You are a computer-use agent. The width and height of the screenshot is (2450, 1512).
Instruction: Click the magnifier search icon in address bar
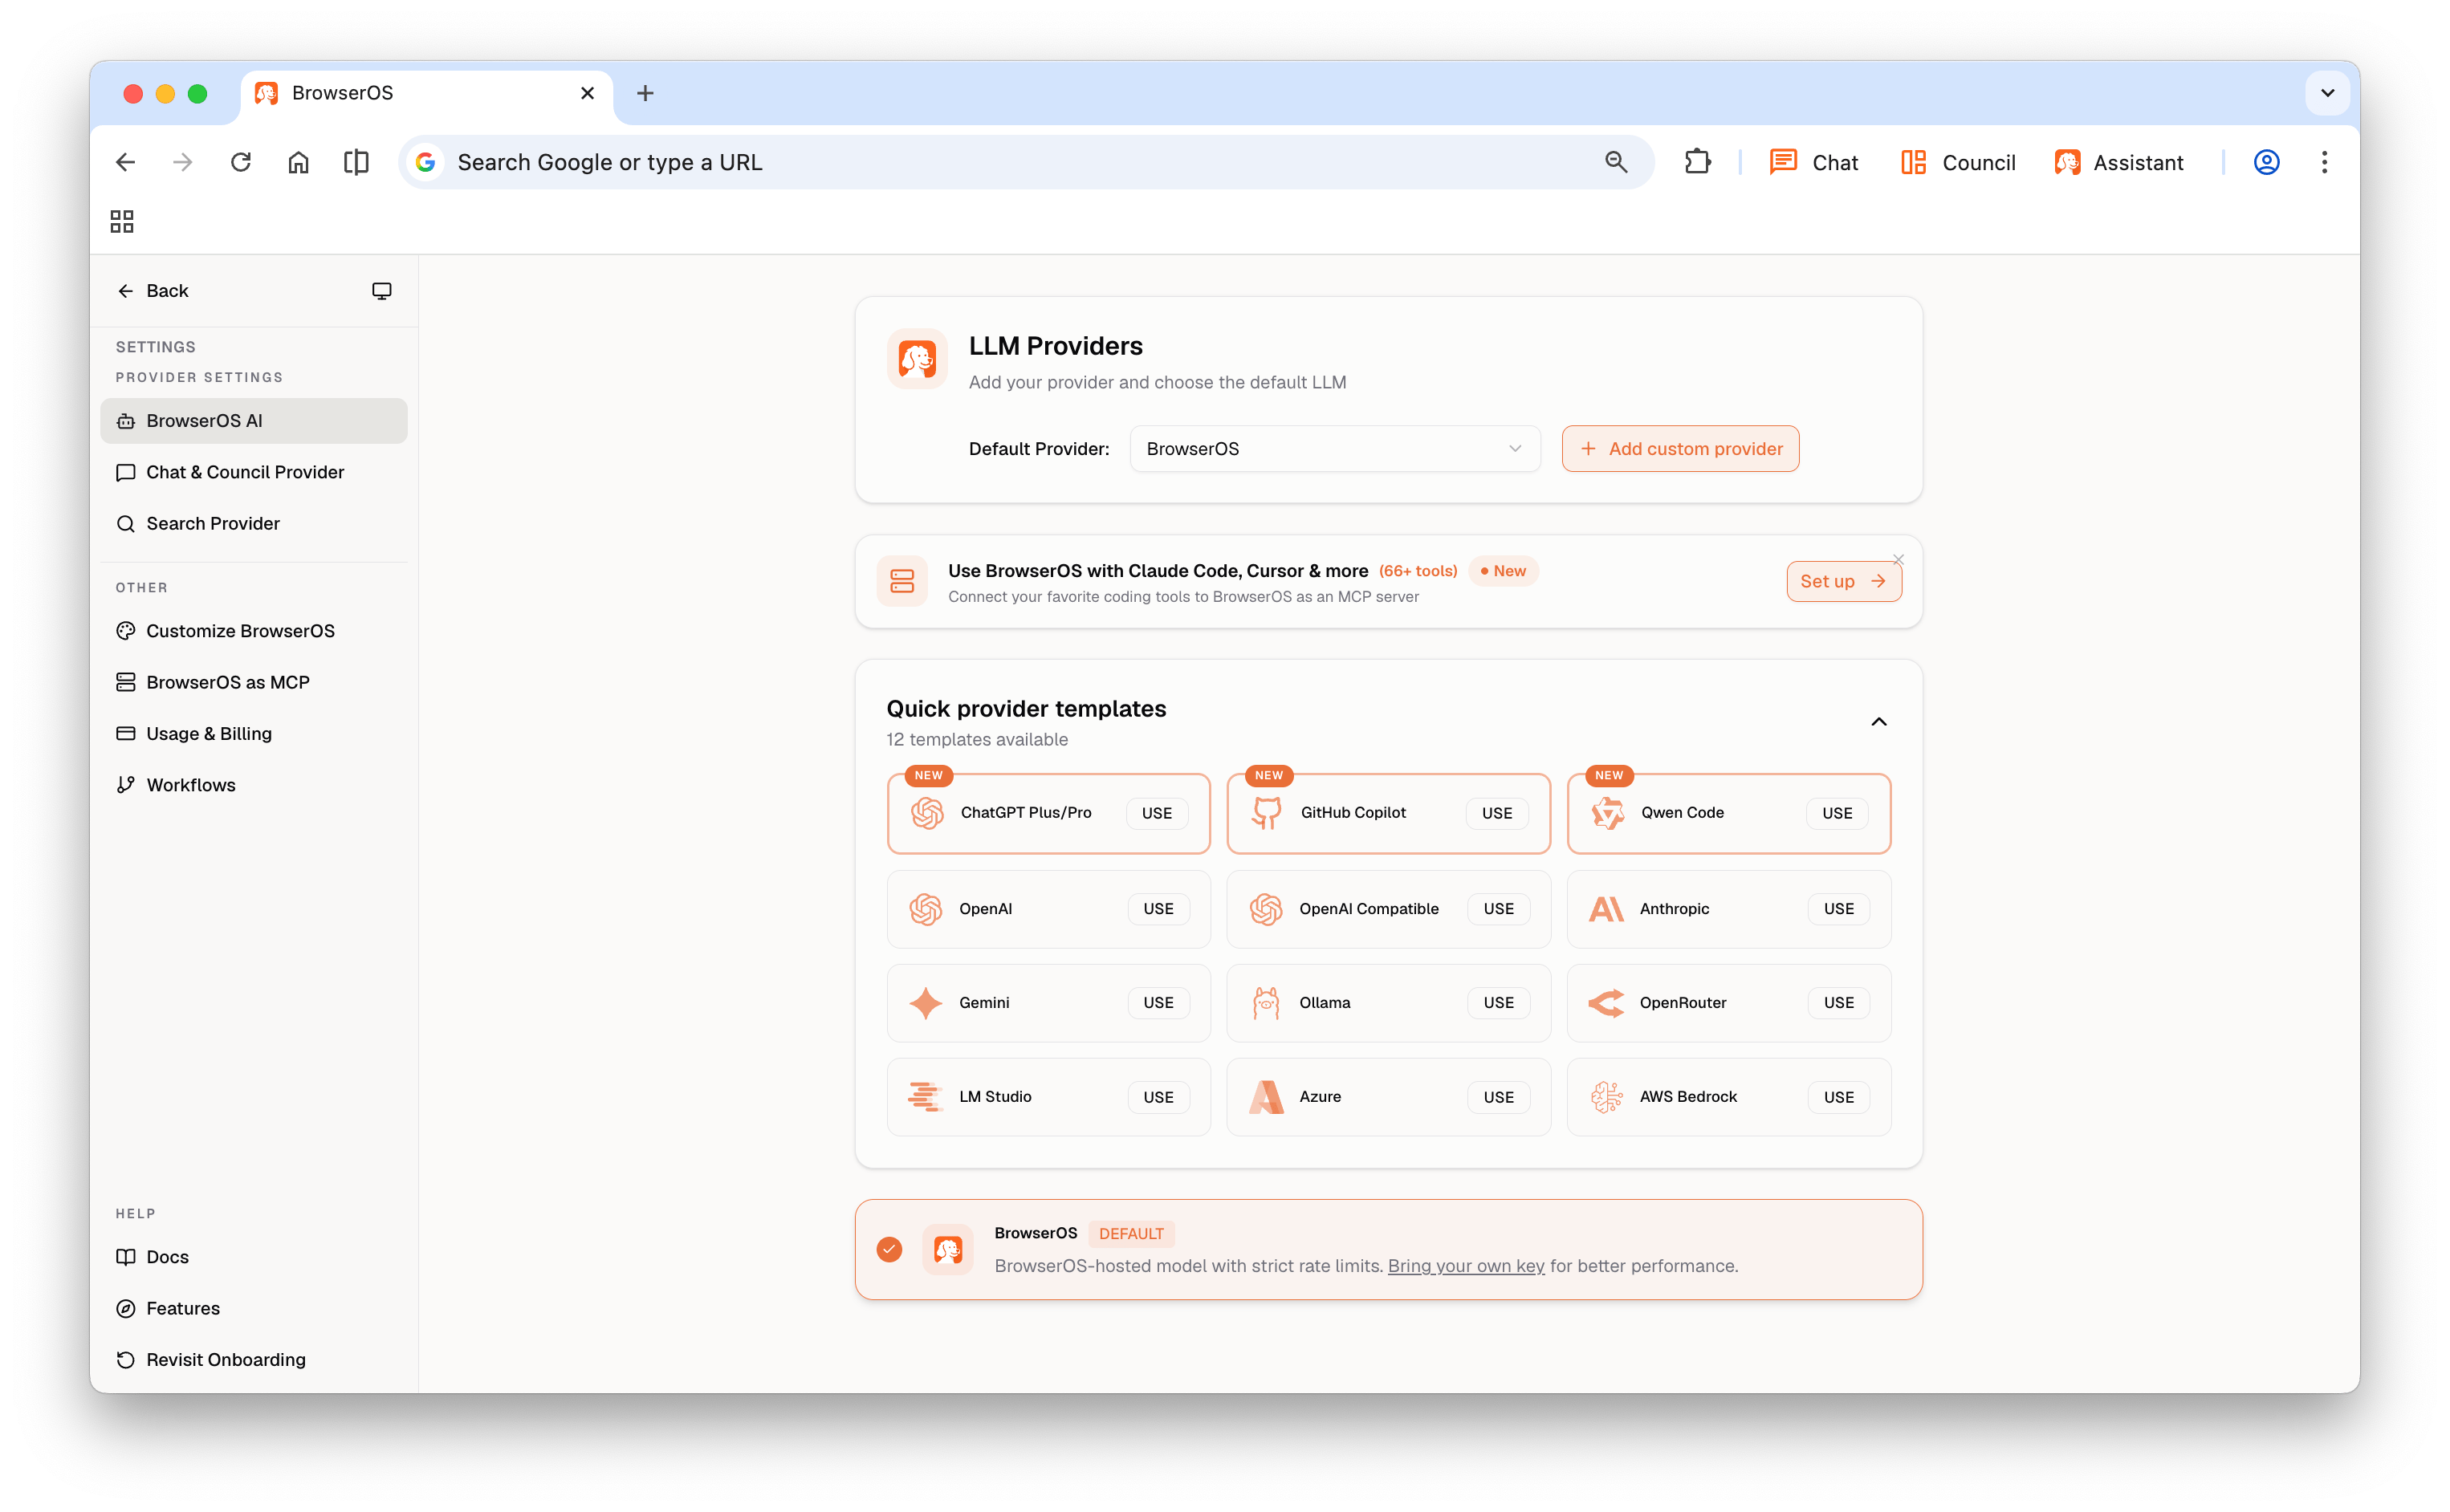(x=1616, y=162)
